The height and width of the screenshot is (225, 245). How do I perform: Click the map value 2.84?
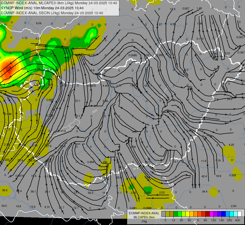pyautogui.click(x=233, y=206)
